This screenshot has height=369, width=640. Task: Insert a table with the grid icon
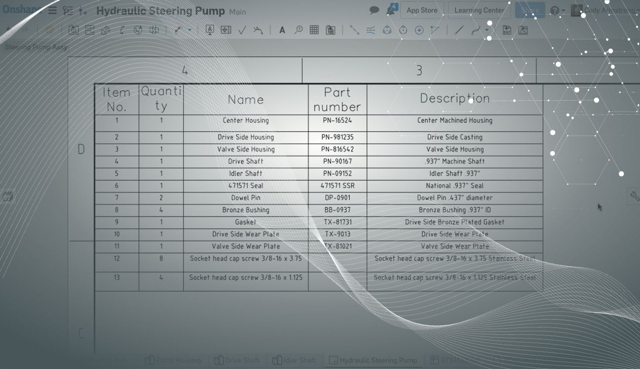pos(314,30)
